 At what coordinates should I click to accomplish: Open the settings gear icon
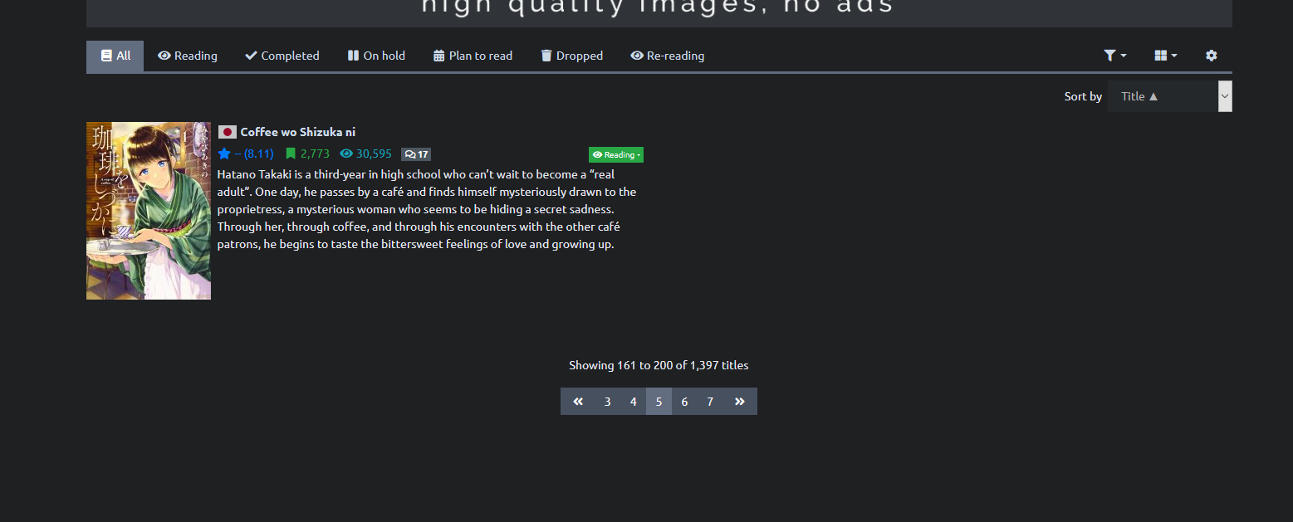pyautogui.click(x=1211, y=56)
